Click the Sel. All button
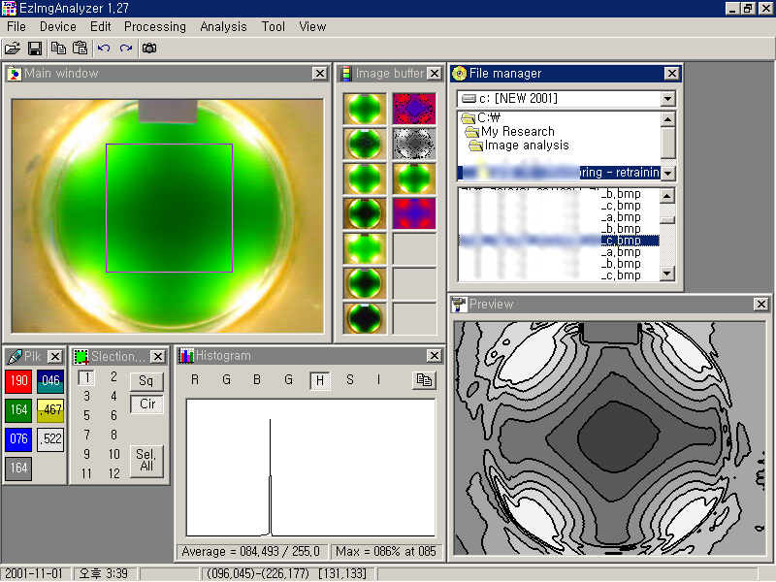 click(x=146, y=460)
